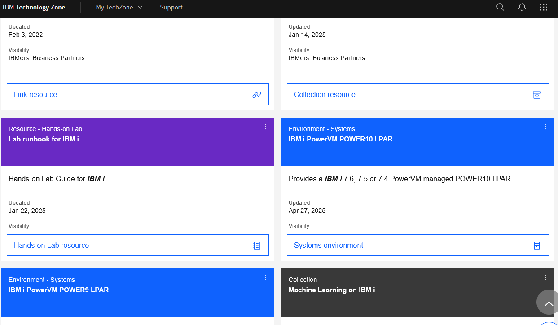
Task: Open the application switcher grid icon
Action: (544, 7)
